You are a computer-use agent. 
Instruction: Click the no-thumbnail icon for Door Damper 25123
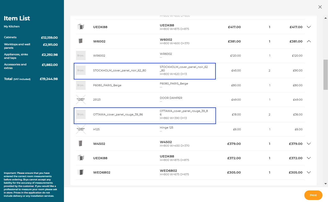[81, 100]
